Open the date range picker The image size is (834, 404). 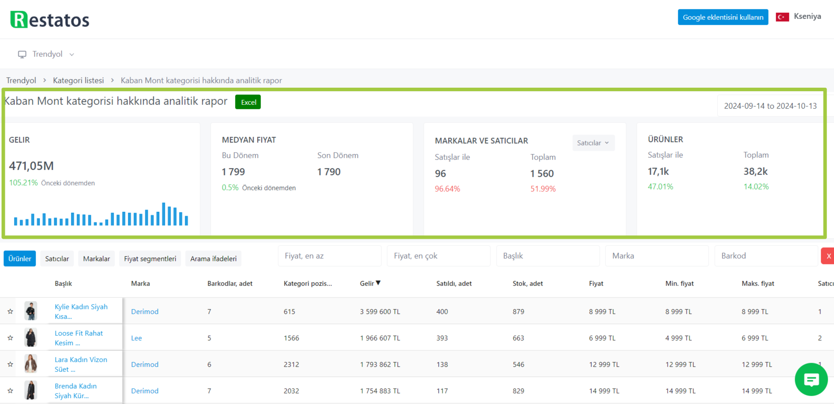pyautogui.click(x=770, y=106)
